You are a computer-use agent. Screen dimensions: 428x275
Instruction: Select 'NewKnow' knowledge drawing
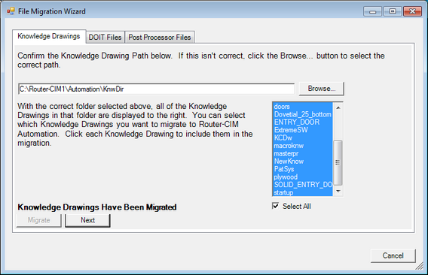(303, 162)
